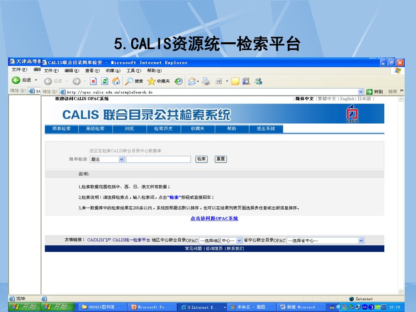Click the page scrollbar down arrow
The height and width of the screenshot is (312, 416).
[401, 291]
